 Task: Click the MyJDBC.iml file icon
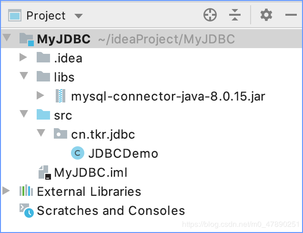[44, 172]
